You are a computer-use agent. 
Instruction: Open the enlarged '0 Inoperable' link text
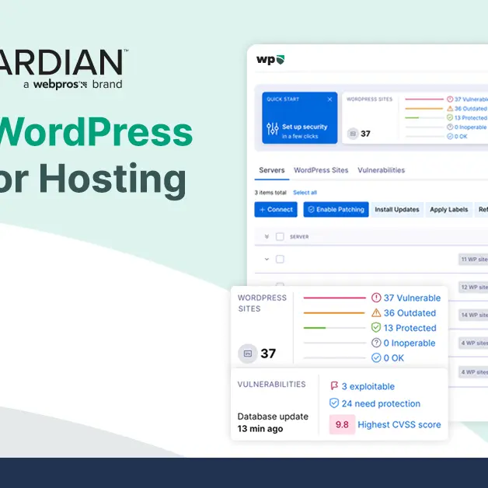(410, 343)
